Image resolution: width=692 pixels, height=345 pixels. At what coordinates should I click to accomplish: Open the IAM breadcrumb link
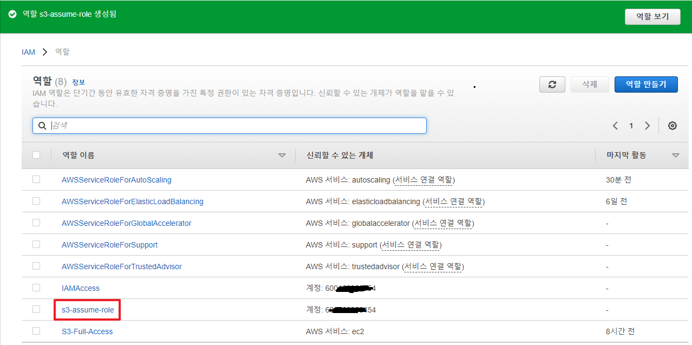point(28,52)
